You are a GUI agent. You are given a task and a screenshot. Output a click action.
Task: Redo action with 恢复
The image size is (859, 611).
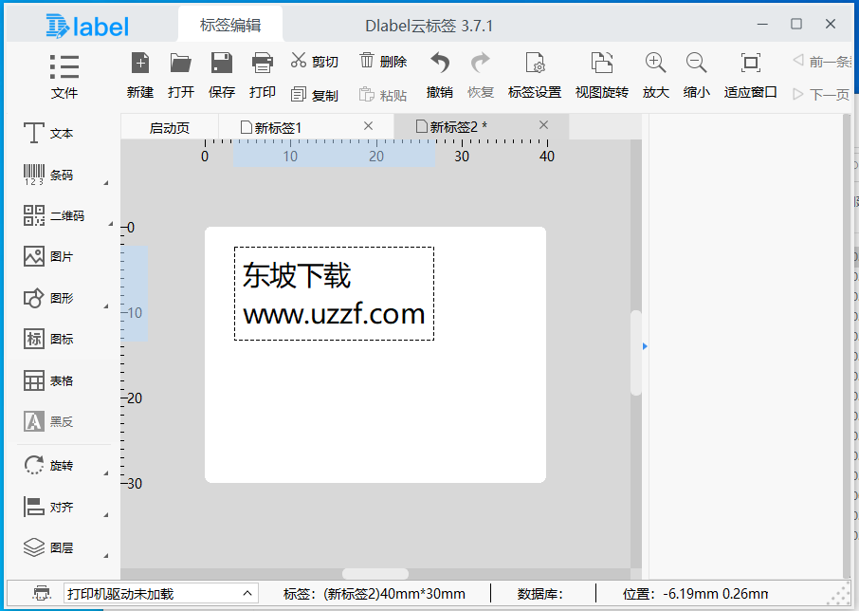coord(481,75)
